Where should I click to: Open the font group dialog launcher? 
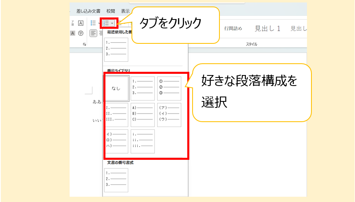[x=84, y=44]
